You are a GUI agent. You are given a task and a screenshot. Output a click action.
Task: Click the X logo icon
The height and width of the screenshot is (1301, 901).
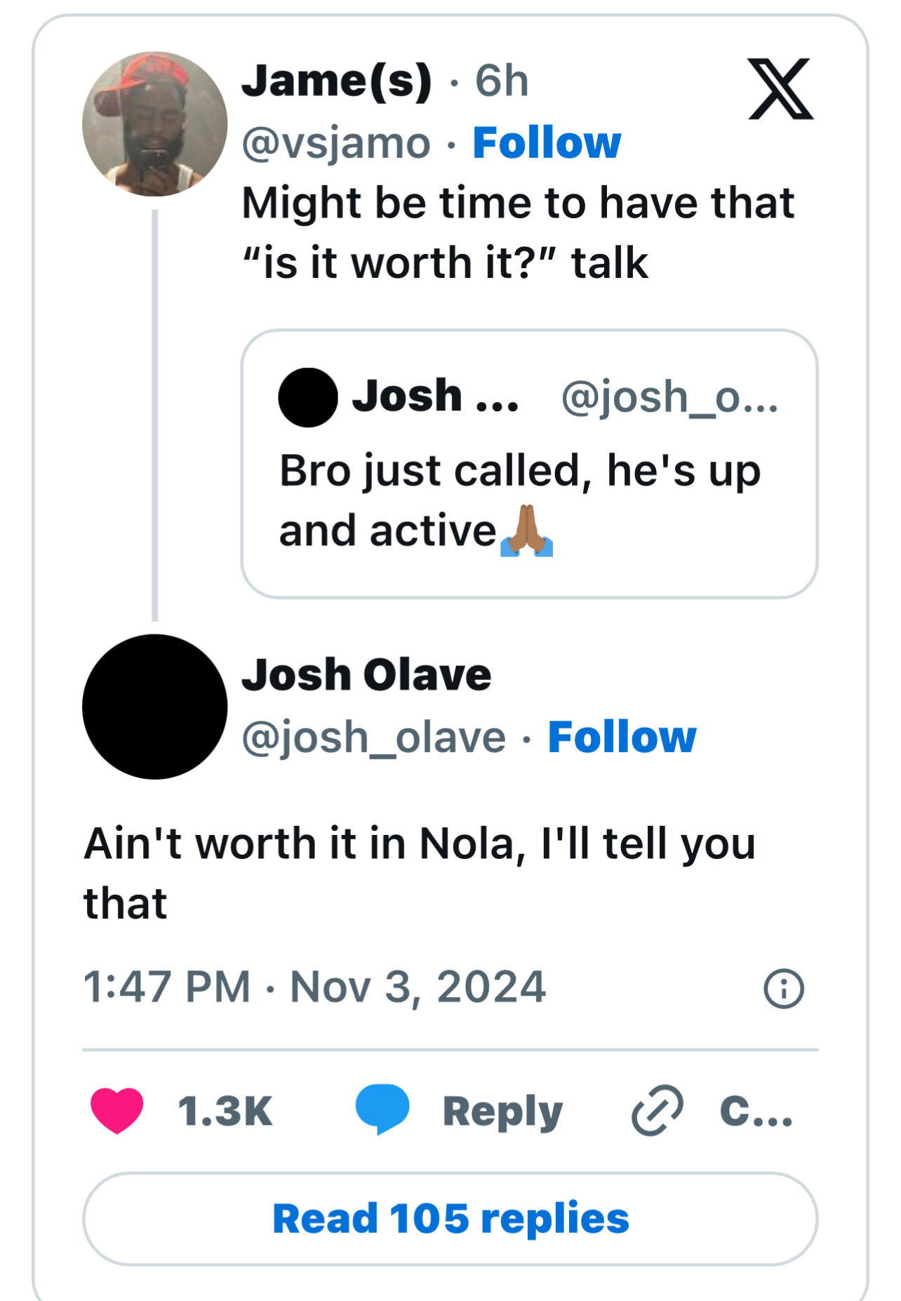pos(780,89)
